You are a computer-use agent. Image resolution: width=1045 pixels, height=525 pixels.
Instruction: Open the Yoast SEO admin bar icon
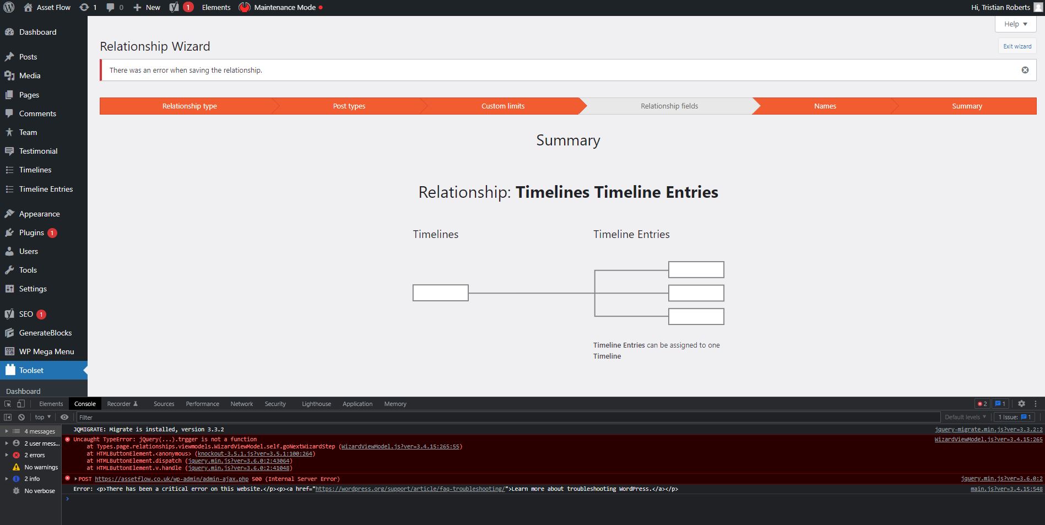tap(175, 8)
